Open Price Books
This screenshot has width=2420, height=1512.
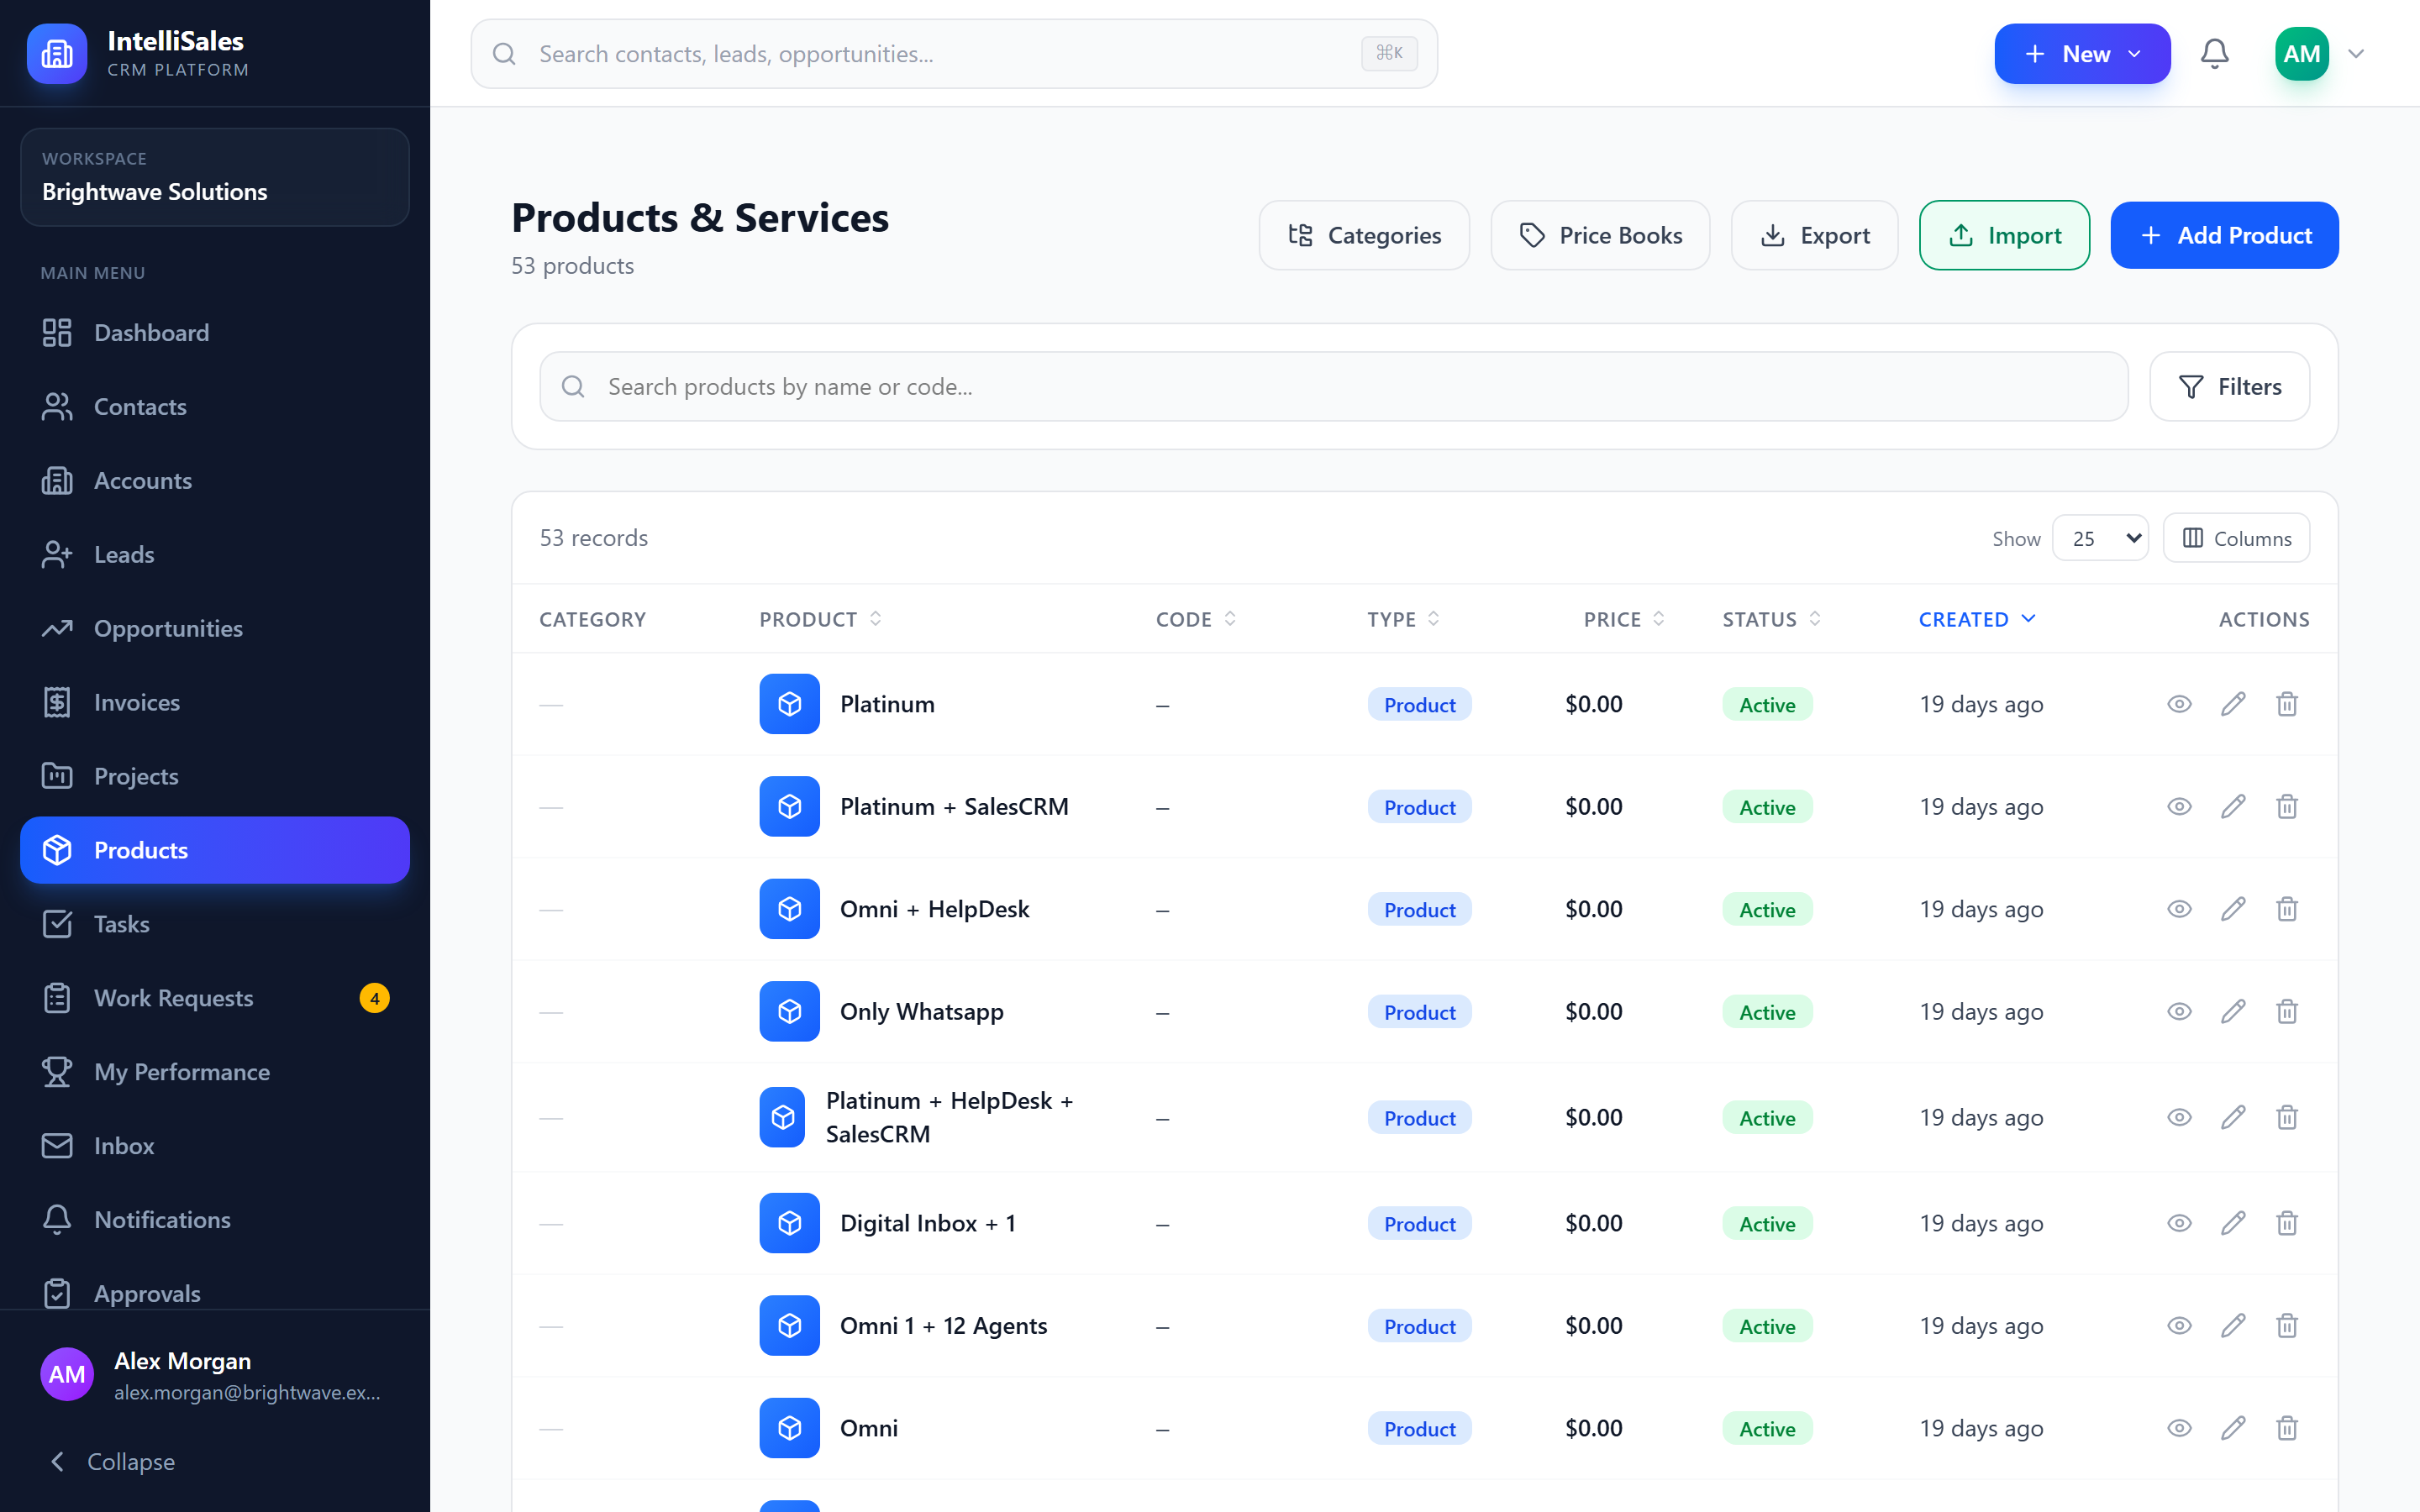click(1600, 235)
